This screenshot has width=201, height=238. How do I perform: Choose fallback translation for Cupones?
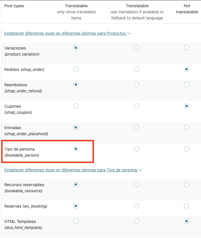point(137,106)
